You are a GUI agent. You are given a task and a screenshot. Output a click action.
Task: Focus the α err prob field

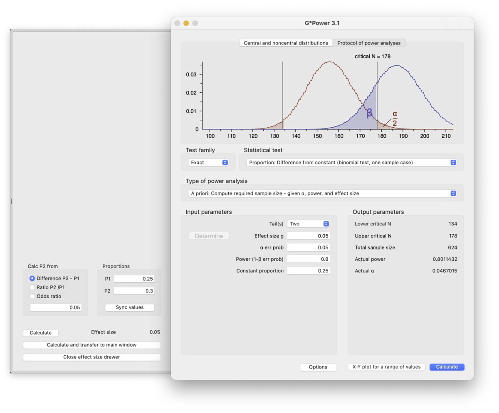pyautogui.click(x=309, y=247)
